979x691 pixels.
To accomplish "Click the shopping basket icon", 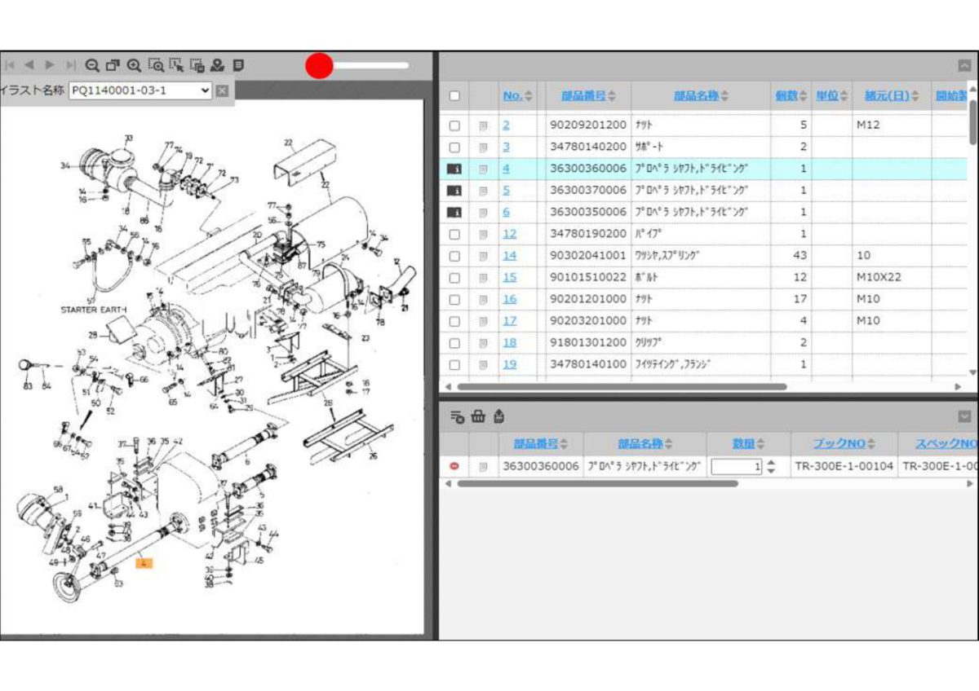I will [x=478, y=417].
